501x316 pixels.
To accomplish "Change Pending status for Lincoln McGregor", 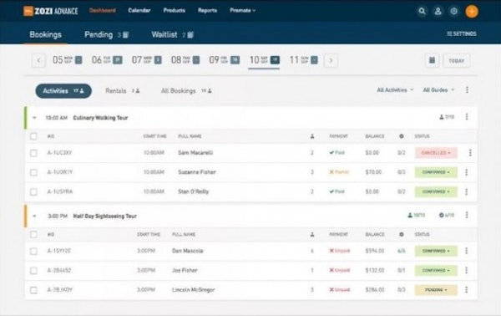I will click(436, 290).
